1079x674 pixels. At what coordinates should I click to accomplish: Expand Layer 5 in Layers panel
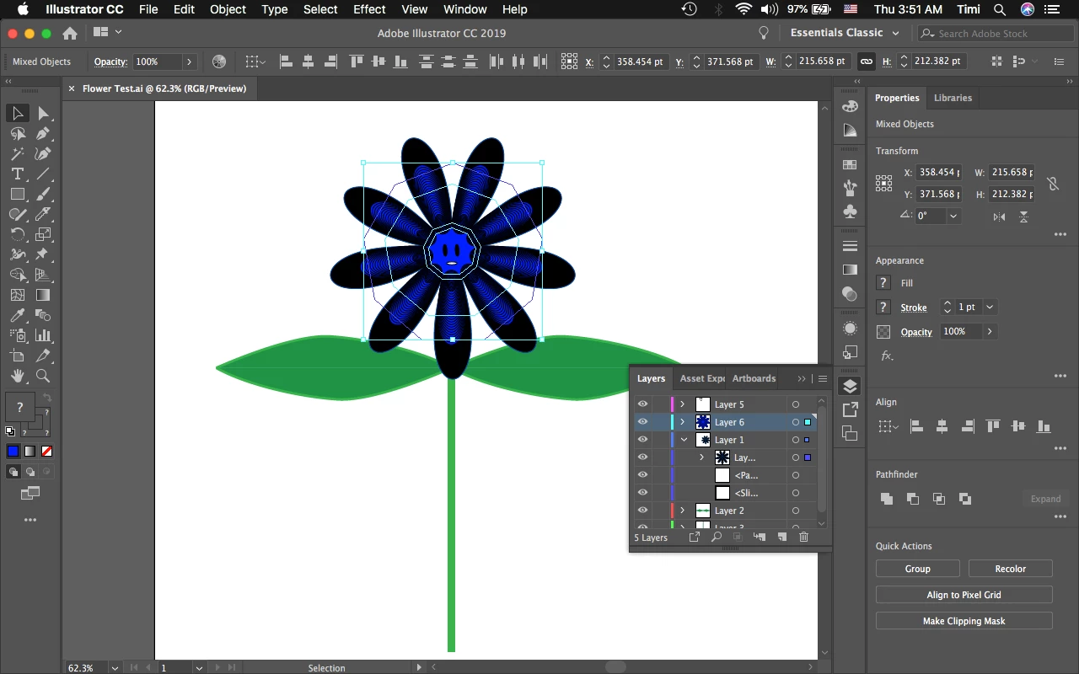683,404
